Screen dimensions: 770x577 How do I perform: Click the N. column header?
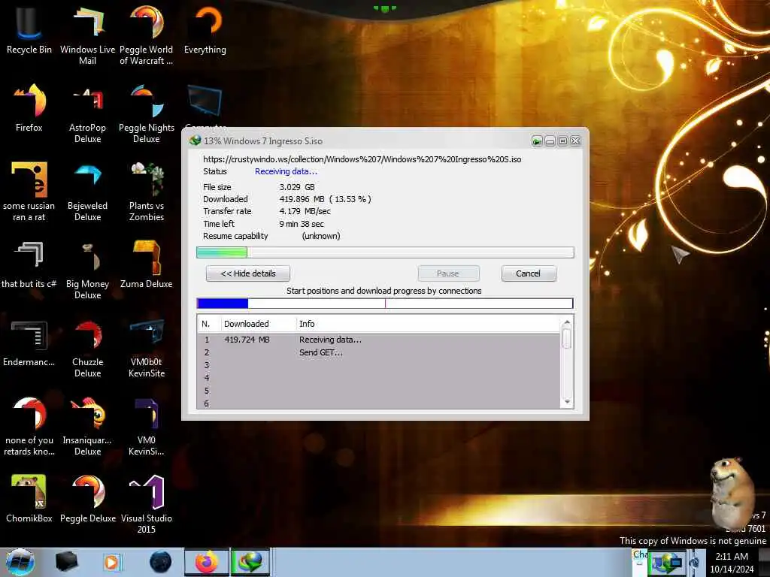click(x=209, y=324)
